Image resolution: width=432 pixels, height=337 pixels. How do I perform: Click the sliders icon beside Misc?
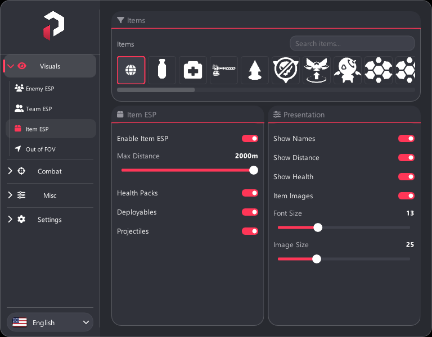click(21, 195)
